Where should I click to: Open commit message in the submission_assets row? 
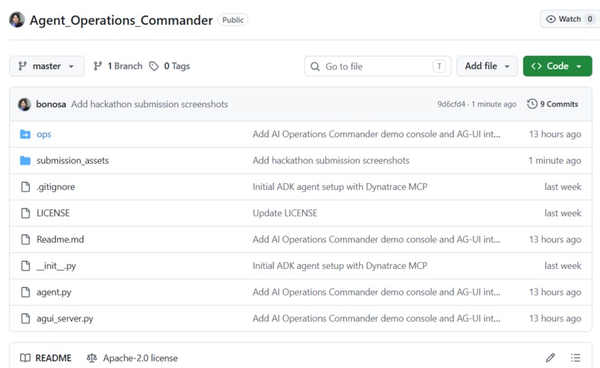[x=331, y=160]
